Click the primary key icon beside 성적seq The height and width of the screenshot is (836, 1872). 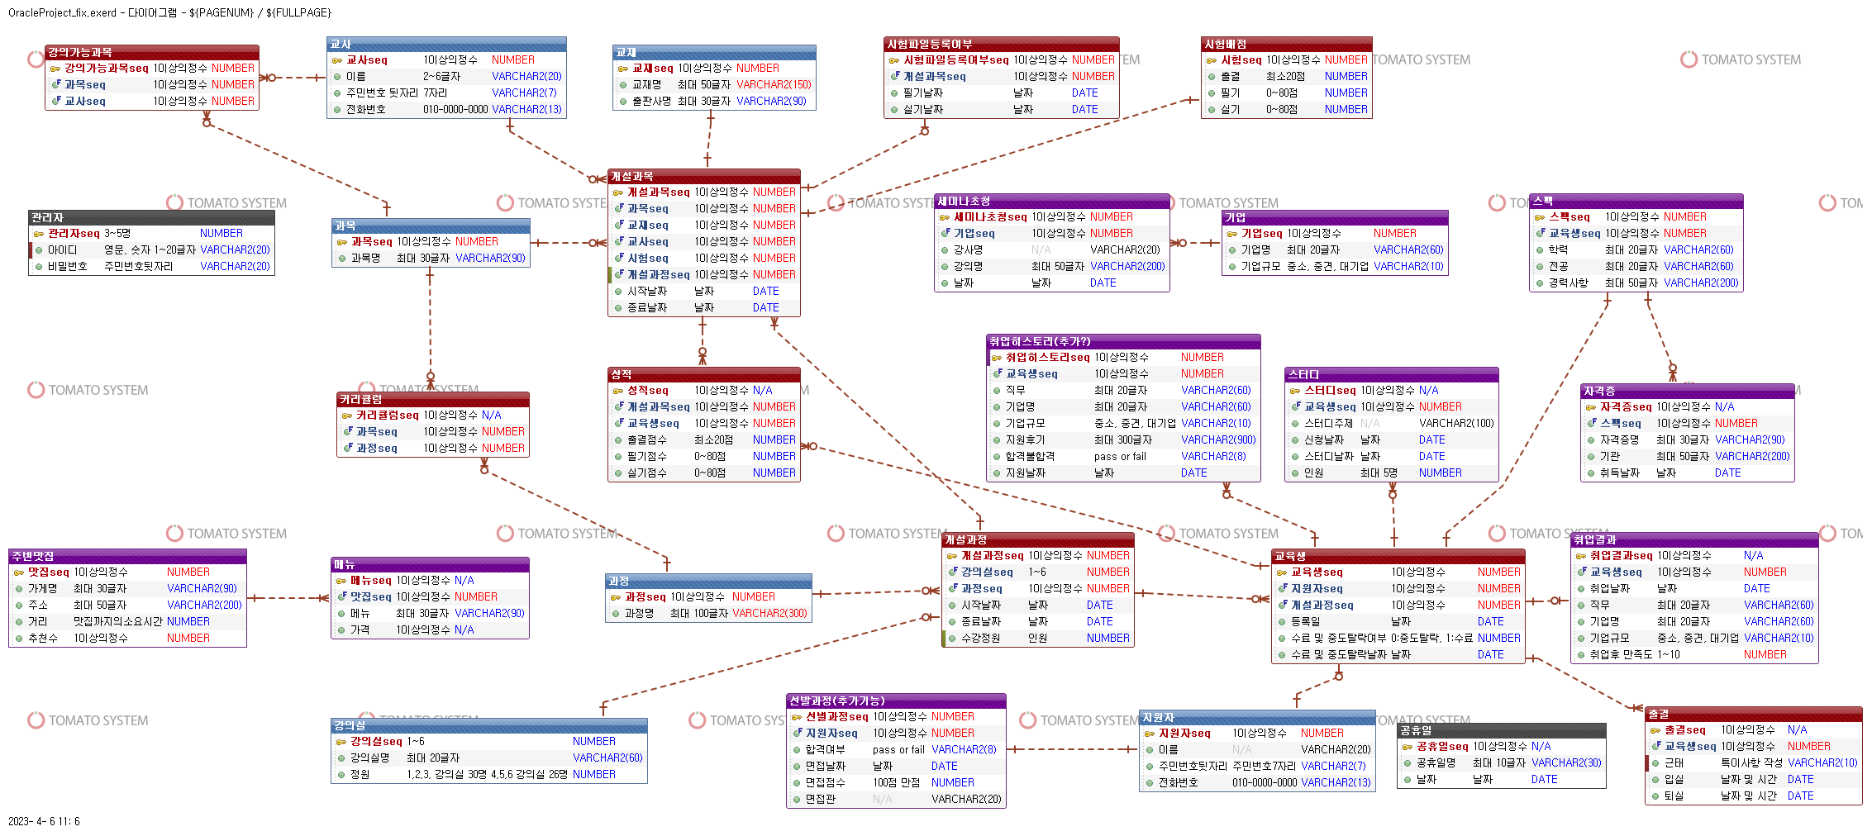[618, 391]
